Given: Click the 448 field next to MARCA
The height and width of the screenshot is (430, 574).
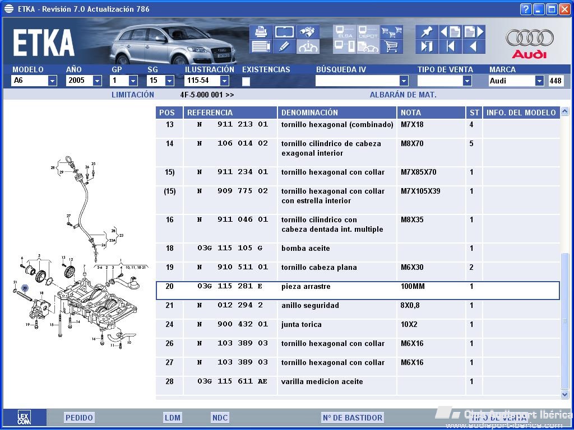Looking at the screenshot, I should [556, 81].
